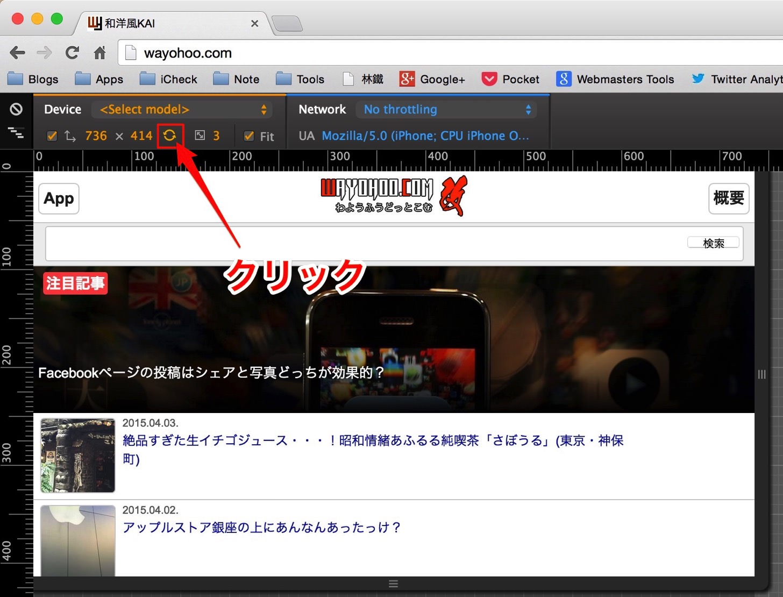Expand the No throttling network dropdown

coord(446,110)
